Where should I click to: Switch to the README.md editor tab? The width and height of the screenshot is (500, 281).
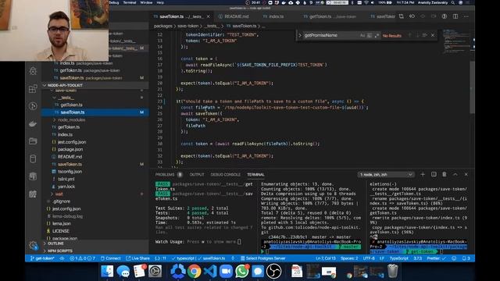pyautogui.click(x=236, y=16)
